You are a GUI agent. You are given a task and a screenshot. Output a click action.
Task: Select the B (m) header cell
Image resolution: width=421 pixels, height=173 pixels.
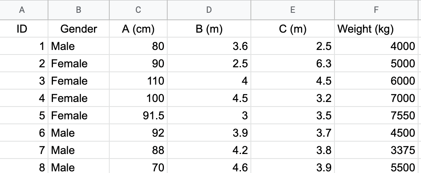(x=209, y=29)
